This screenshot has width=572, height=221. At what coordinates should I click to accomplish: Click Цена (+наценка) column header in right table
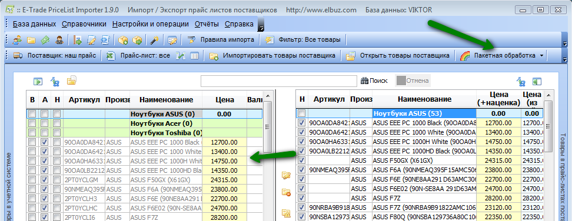(498, 99)
